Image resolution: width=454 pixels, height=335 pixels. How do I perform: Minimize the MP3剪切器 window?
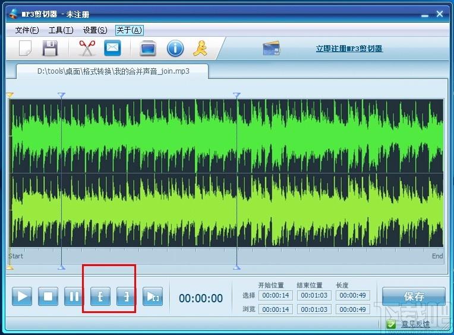coord(424,15)
